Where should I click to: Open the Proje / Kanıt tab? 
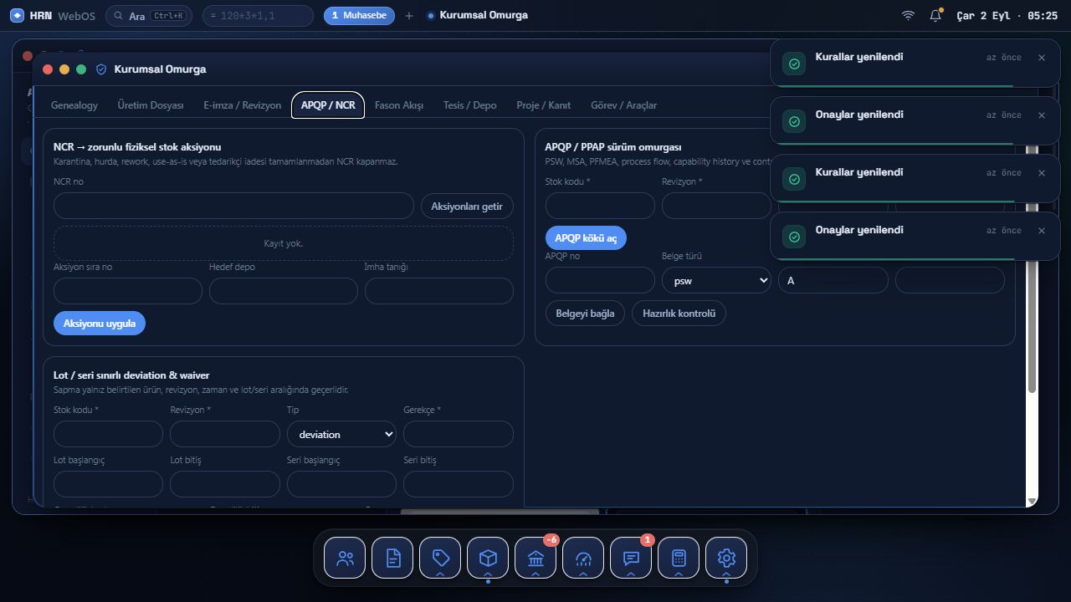coord(544,105)
